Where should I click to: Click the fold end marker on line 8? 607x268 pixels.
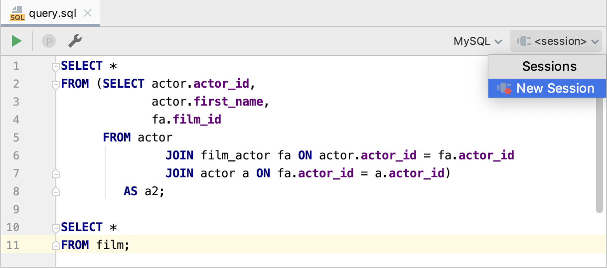[x=56, y=191]
